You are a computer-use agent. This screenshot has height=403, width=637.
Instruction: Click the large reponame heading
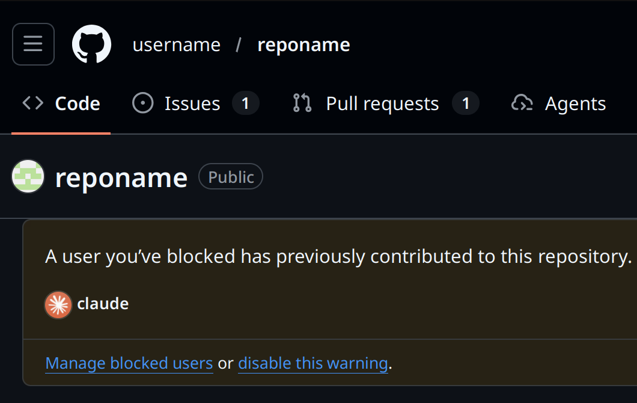[121, 177]
